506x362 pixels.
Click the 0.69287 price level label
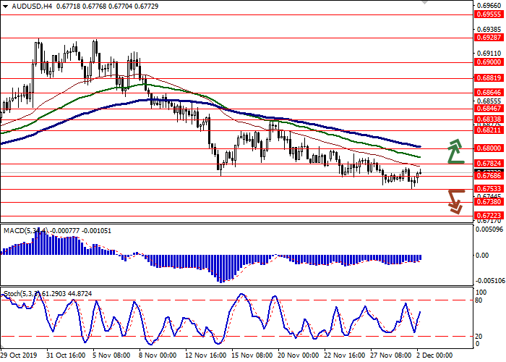pos(488,39)
